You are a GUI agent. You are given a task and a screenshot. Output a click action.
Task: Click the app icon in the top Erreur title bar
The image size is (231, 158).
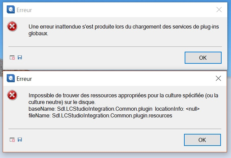coord(11,10)
